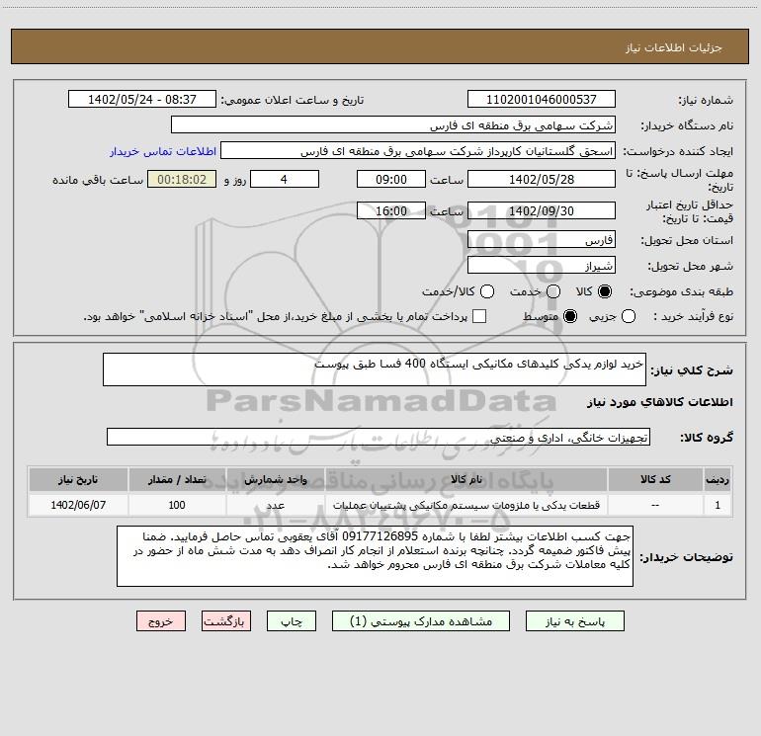Screen dimensions: 761x736
Task: Select the کالا/خدمت radio button
Action: click(487, 291)
